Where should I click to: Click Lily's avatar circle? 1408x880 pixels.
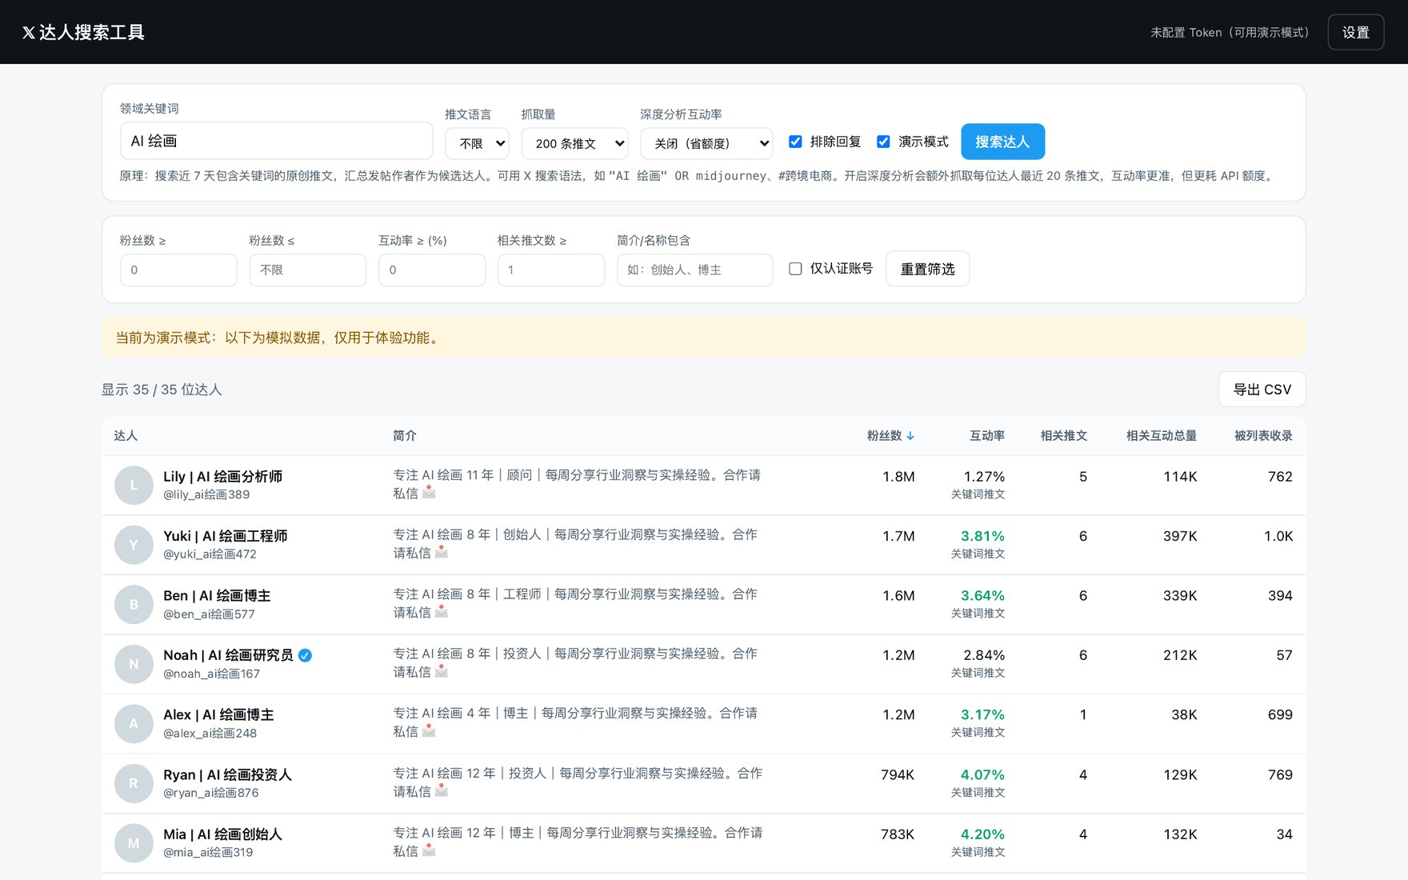pos(134,486)
